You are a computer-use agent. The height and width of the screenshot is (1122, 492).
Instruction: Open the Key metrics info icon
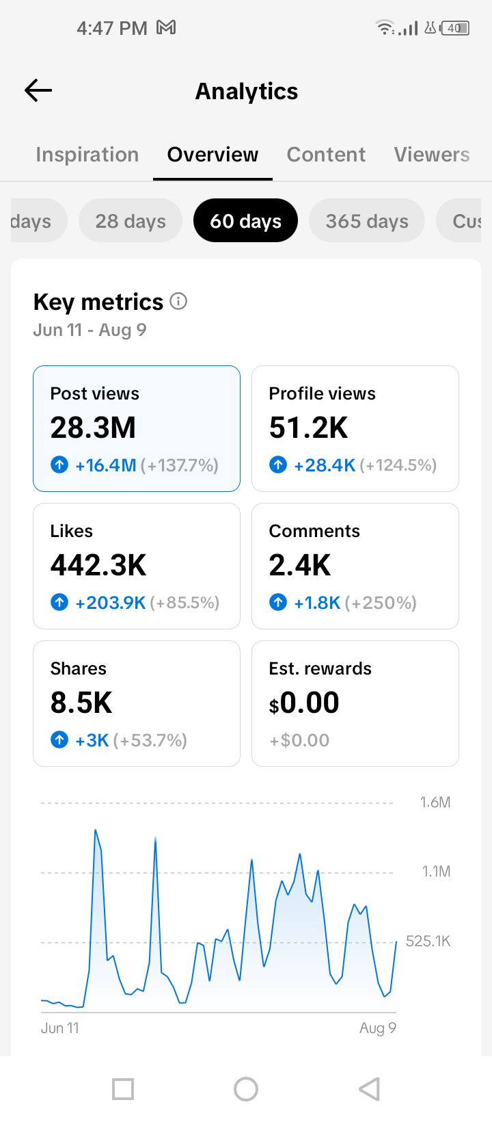tap(178, 301)
